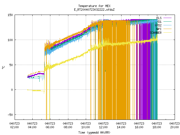
Task: Click the light blue PD2 legend line
Action: [x=167, y=25]
